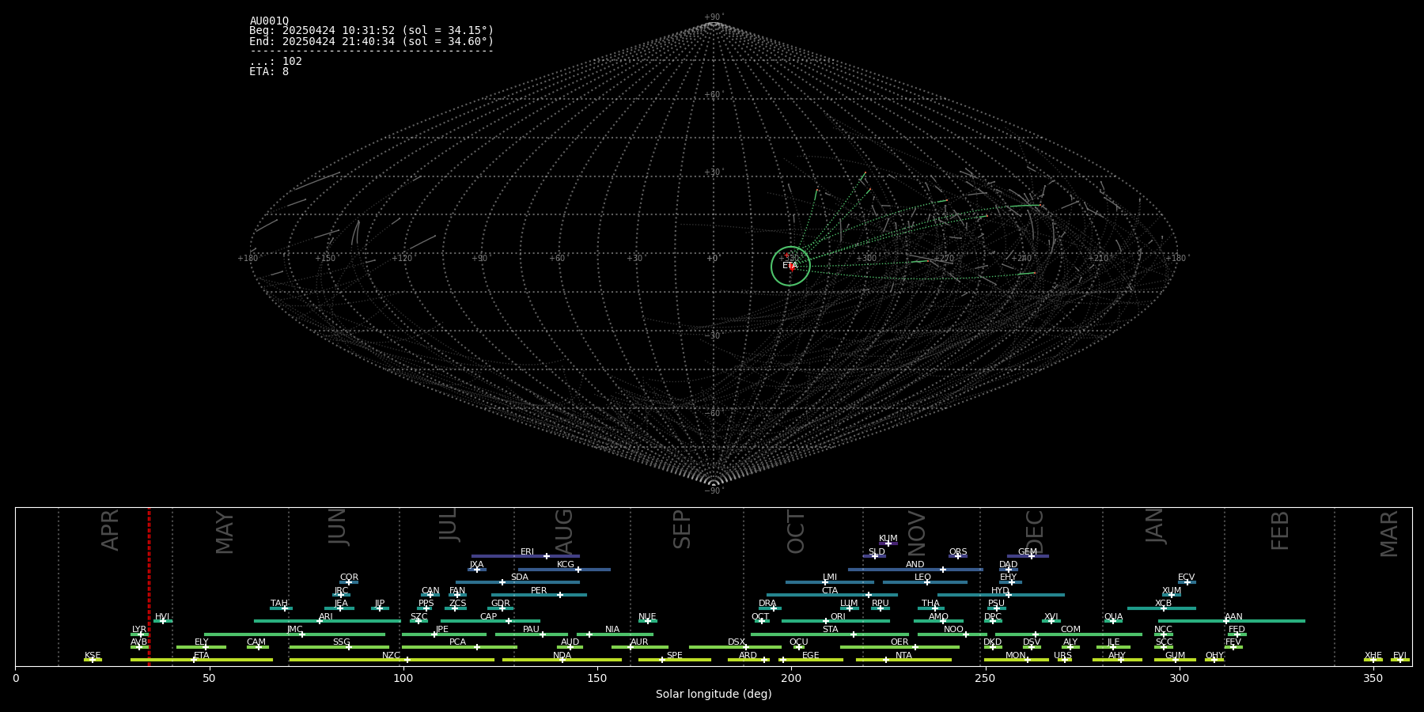Screen dimensions: 1424x712
Task: Click the MON shower label
Action: (1016, 656)
